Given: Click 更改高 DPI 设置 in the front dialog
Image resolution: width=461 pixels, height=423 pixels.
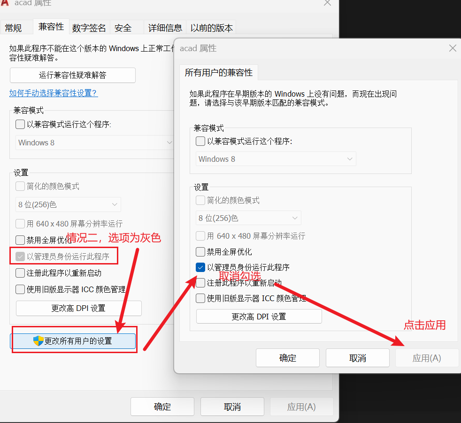Looking at the screenshot, I should click(x=259, y=317).
